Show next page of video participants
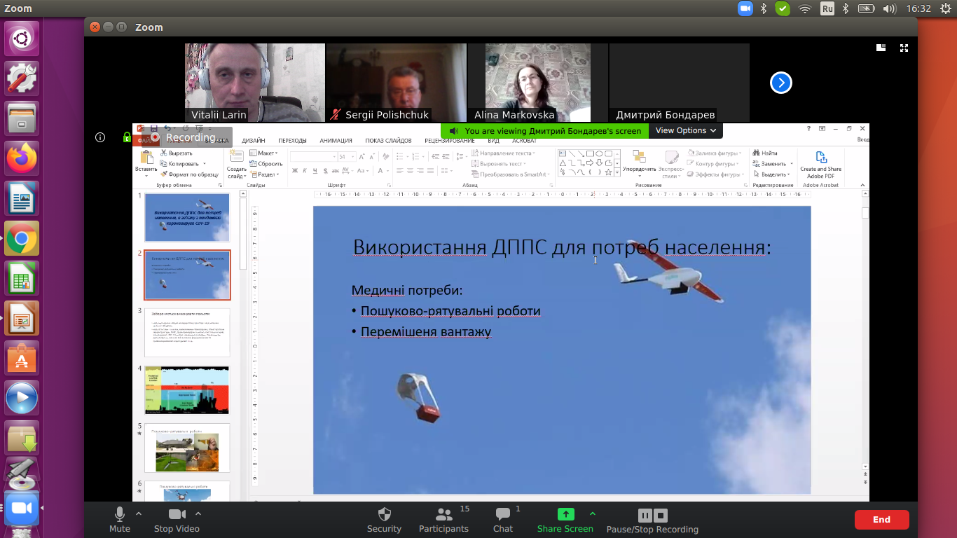The width and height of the screenshot is (957, 538). [x=781, y=83]
